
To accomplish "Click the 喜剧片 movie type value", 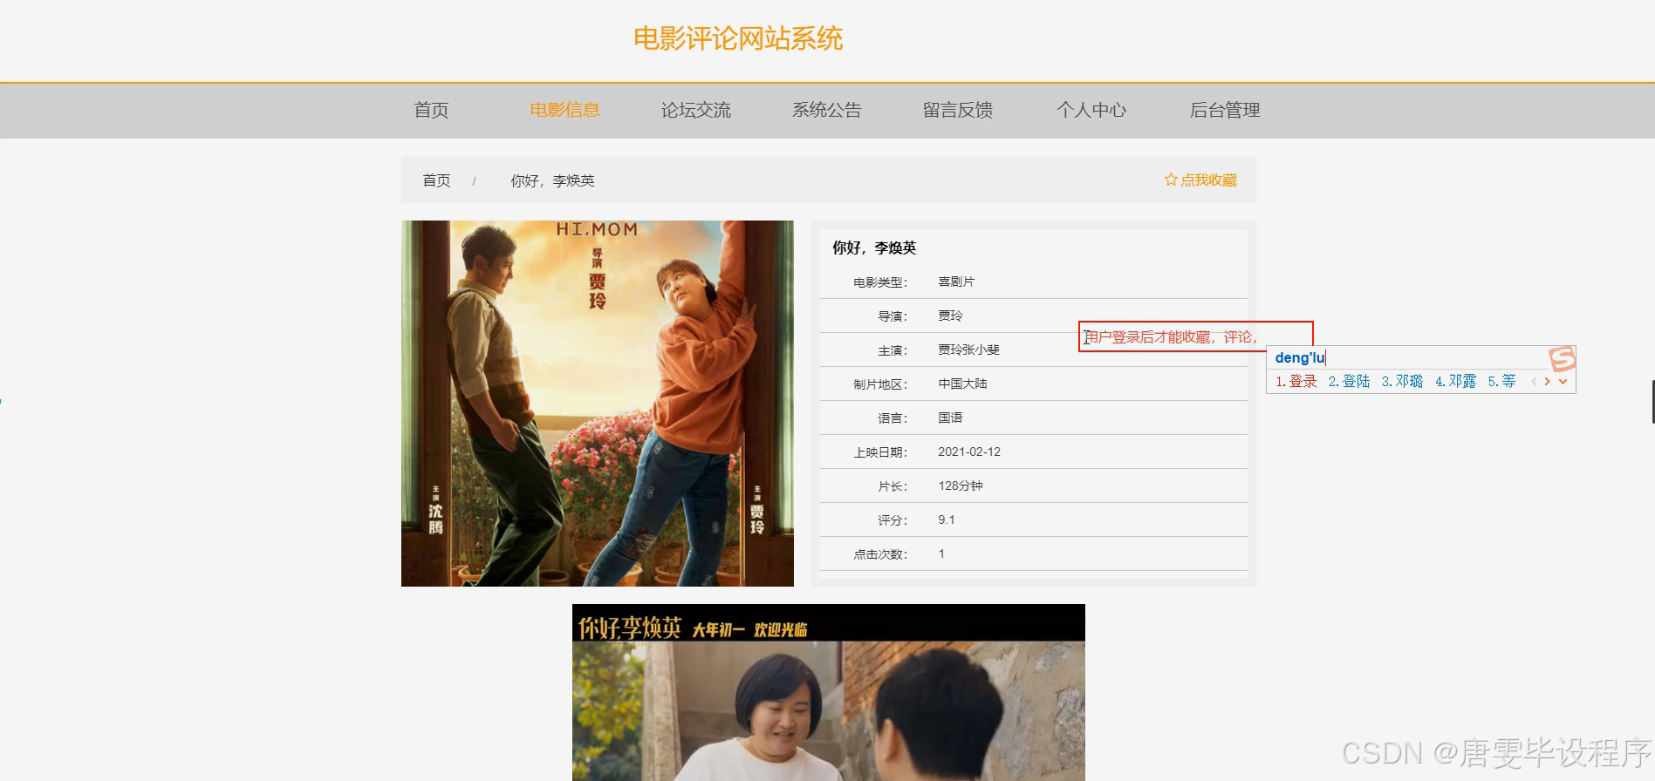I will pos(956,282).
